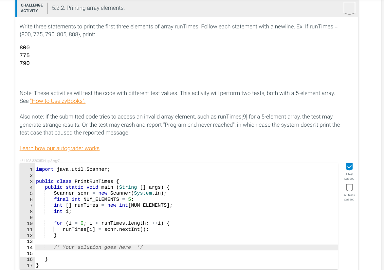Viewport: 384px width, 270px height.
Task: Click 'runTimes[i] = scnr.nextInt();' line
Action: point(105,229)
